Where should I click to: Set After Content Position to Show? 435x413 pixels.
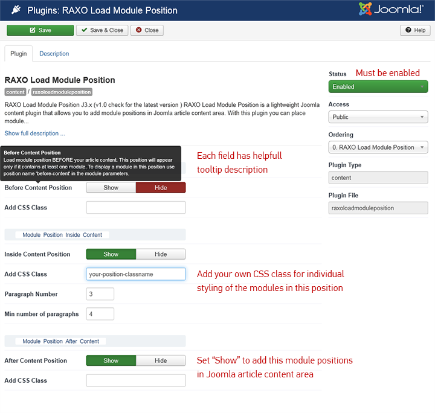point(111,360)
